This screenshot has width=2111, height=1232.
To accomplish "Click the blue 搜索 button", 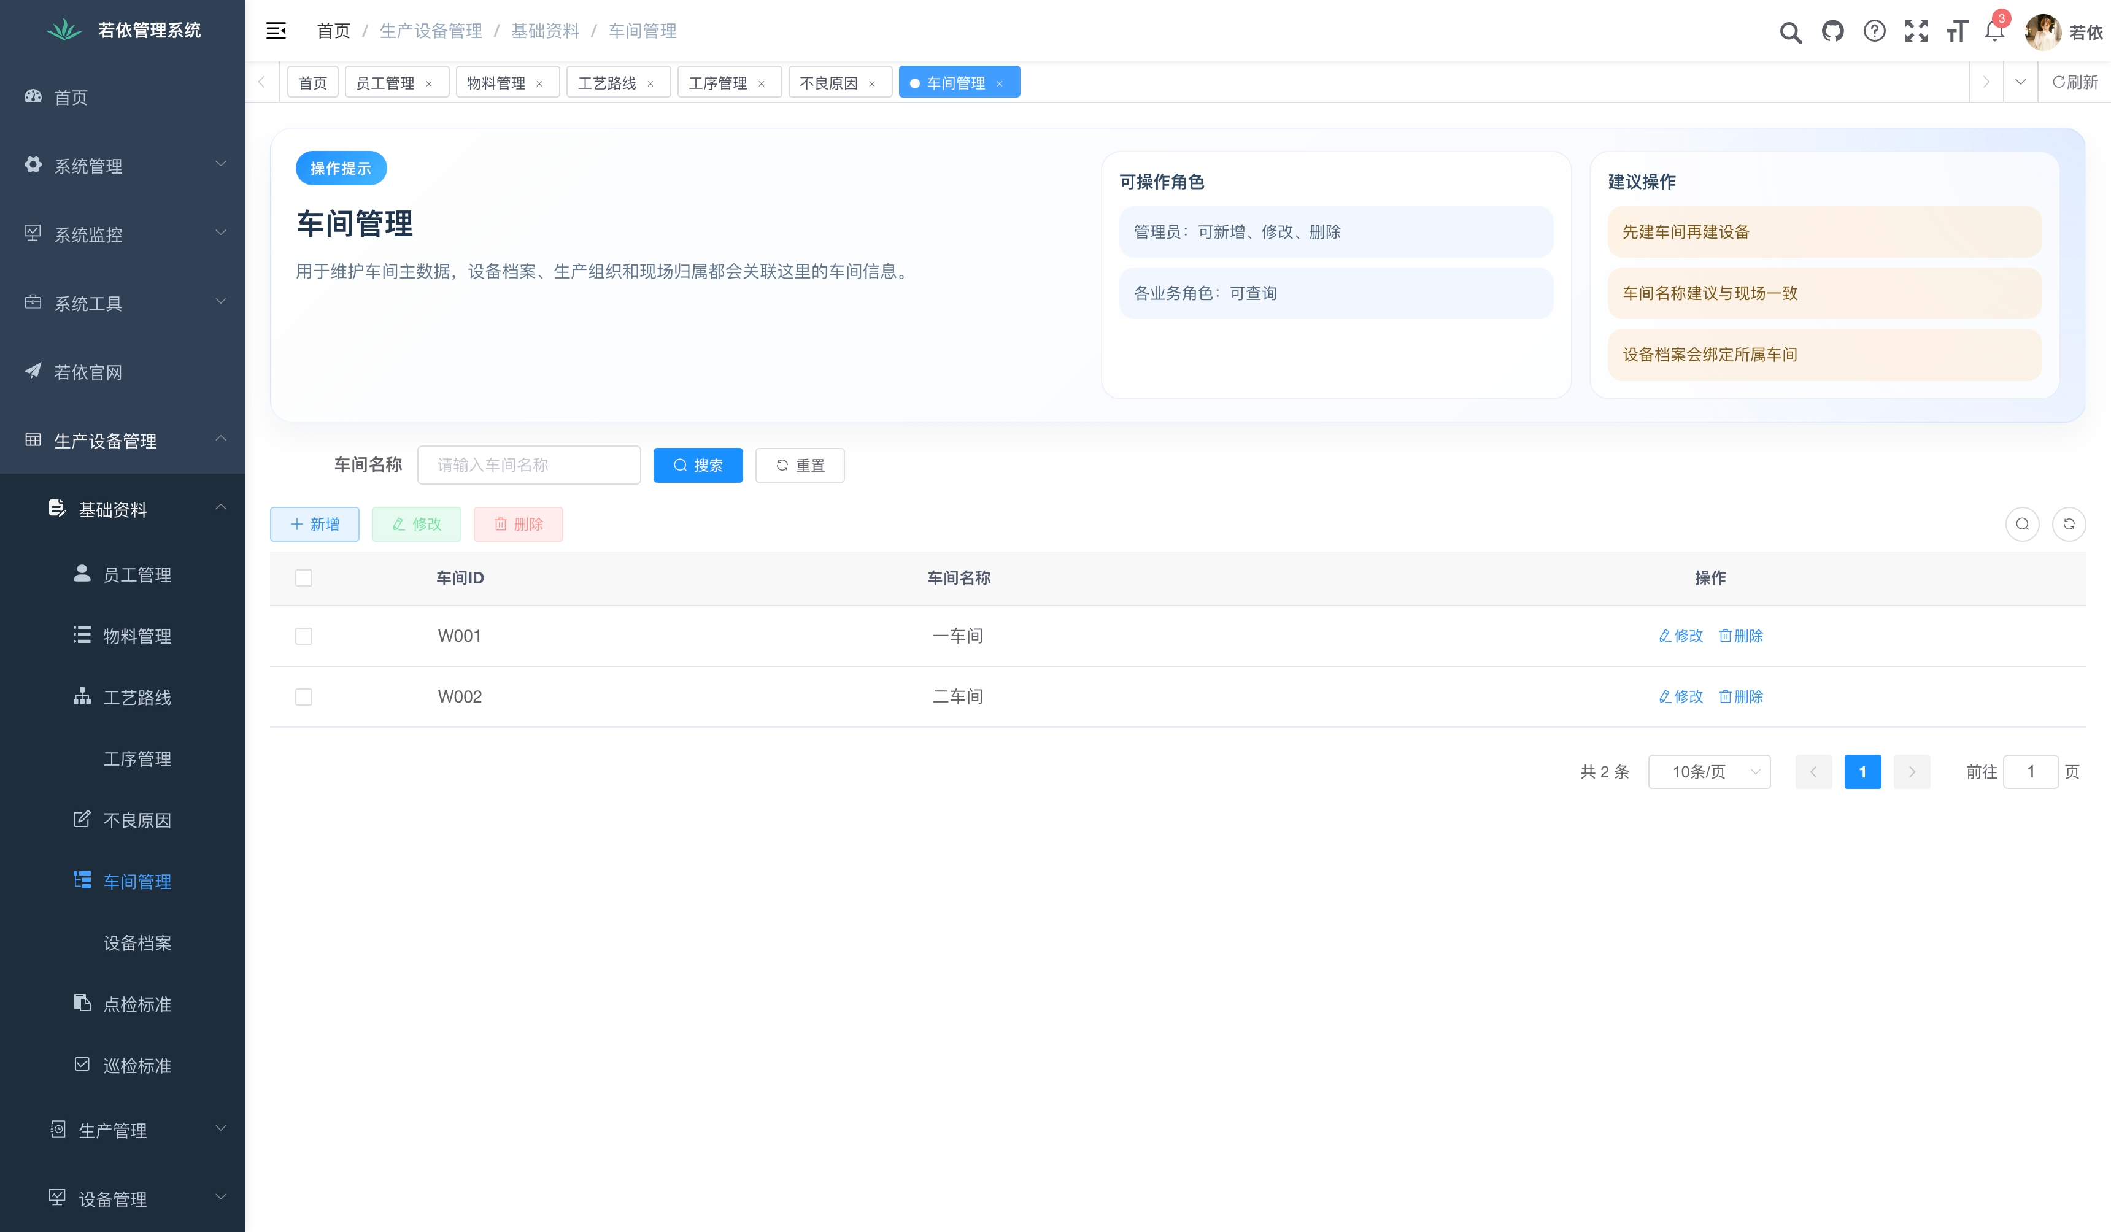I will (x=698, y=465).
